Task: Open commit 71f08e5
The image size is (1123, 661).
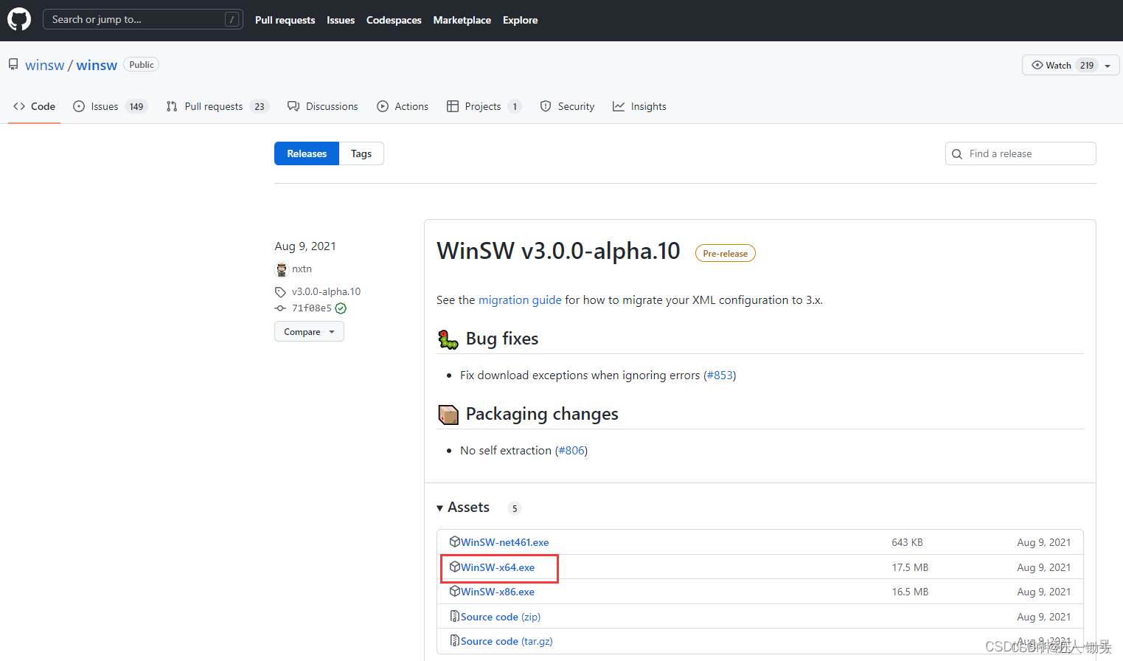Action: (312, 308)
